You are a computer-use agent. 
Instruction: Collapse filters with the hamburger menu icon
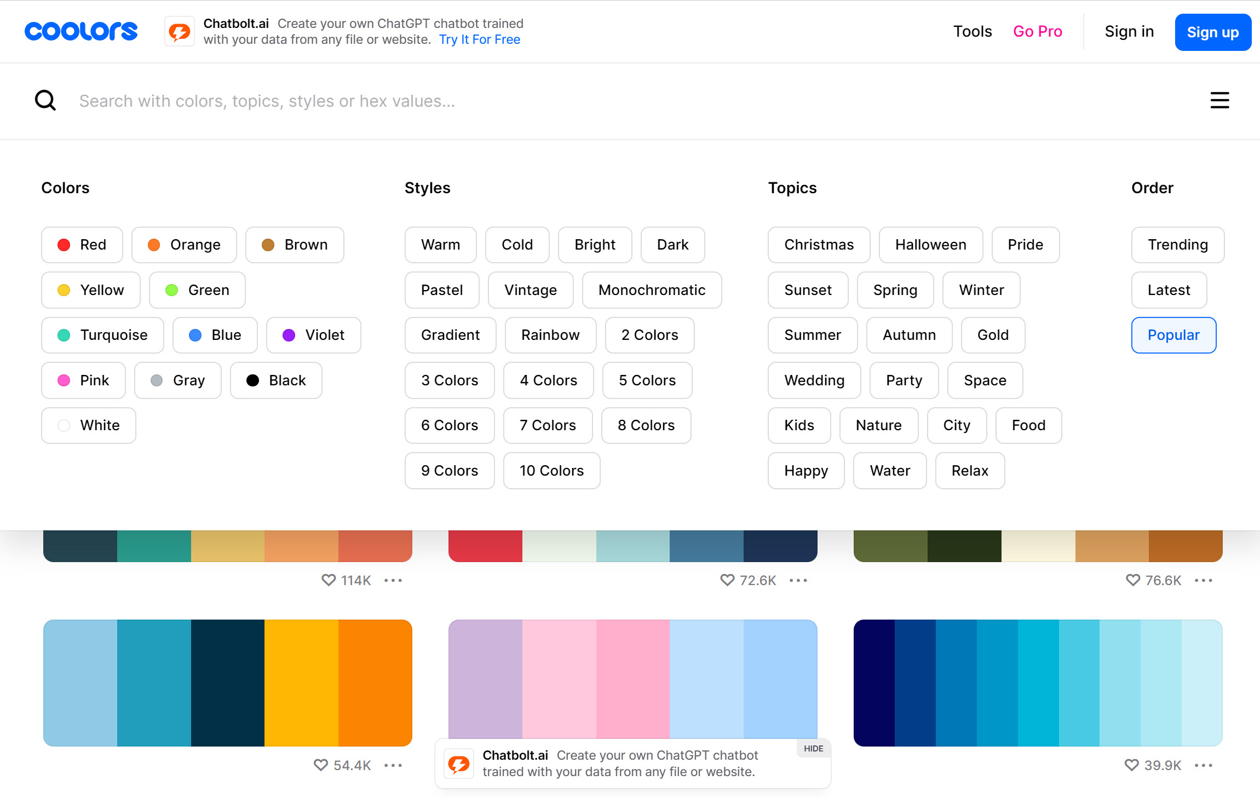(1219, 101)
